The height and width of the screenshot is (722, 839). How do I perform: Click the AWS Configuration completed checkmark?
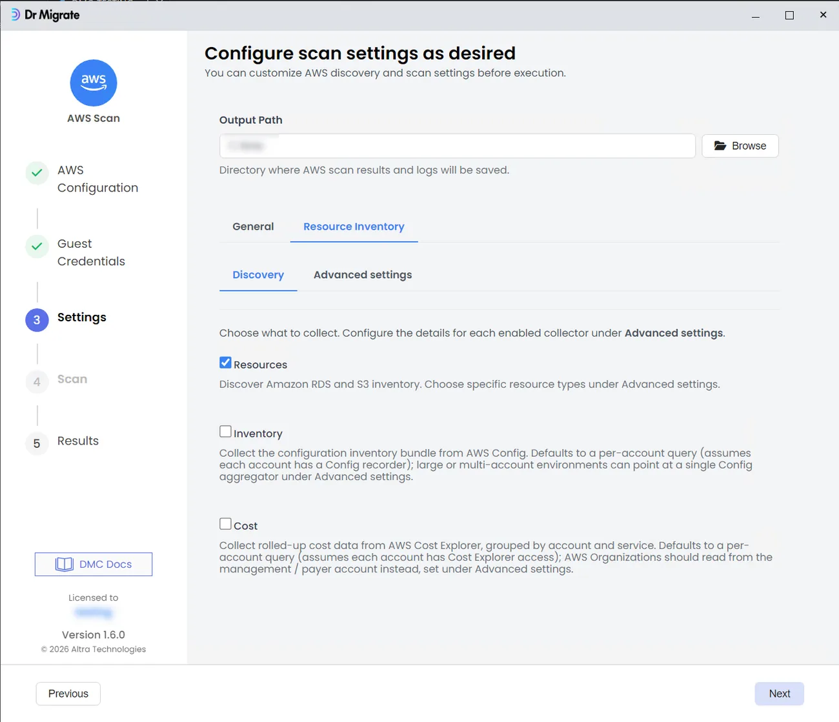tap(37, 173)
